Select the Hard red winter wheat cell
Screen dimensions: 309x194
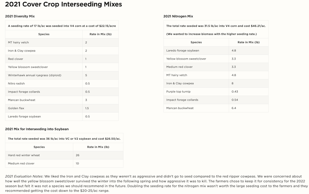(24, 155)
